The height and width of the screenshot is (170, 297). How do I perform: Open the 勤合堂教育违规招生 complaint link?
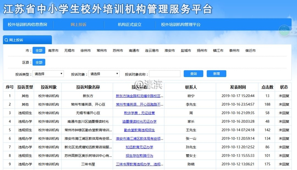pos(139,130)
